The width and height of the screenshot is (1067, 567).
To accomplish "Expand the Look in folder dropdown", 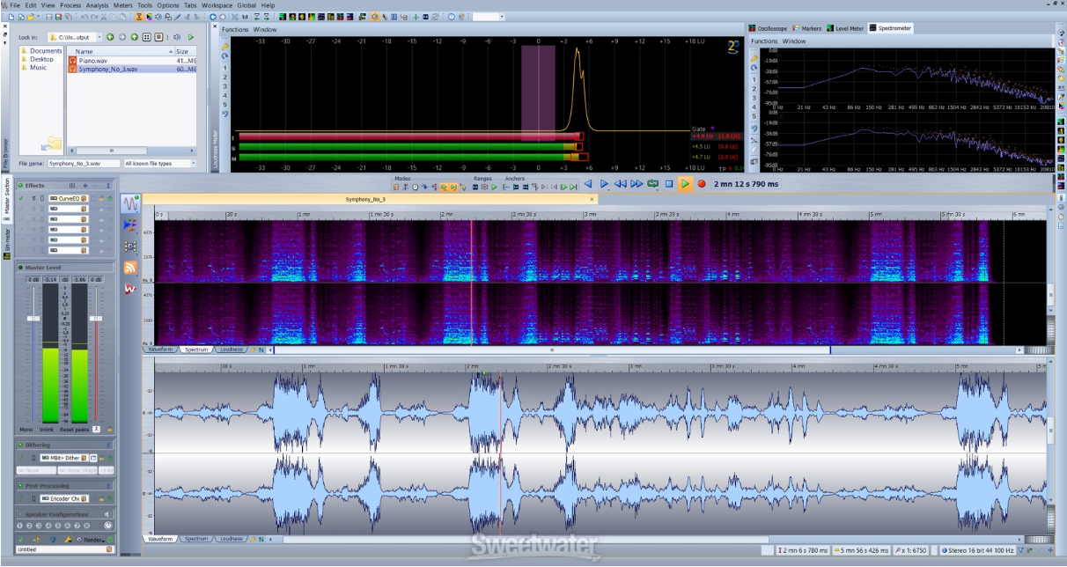I will click(99, 39).
